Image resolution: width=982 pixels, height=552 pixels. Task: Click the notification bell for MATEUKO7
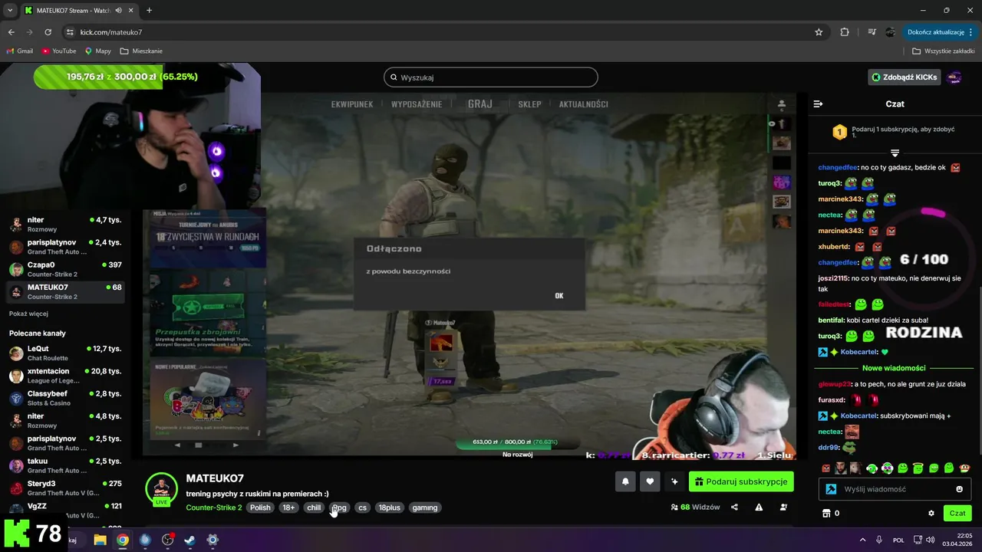(x=625, y=481)
